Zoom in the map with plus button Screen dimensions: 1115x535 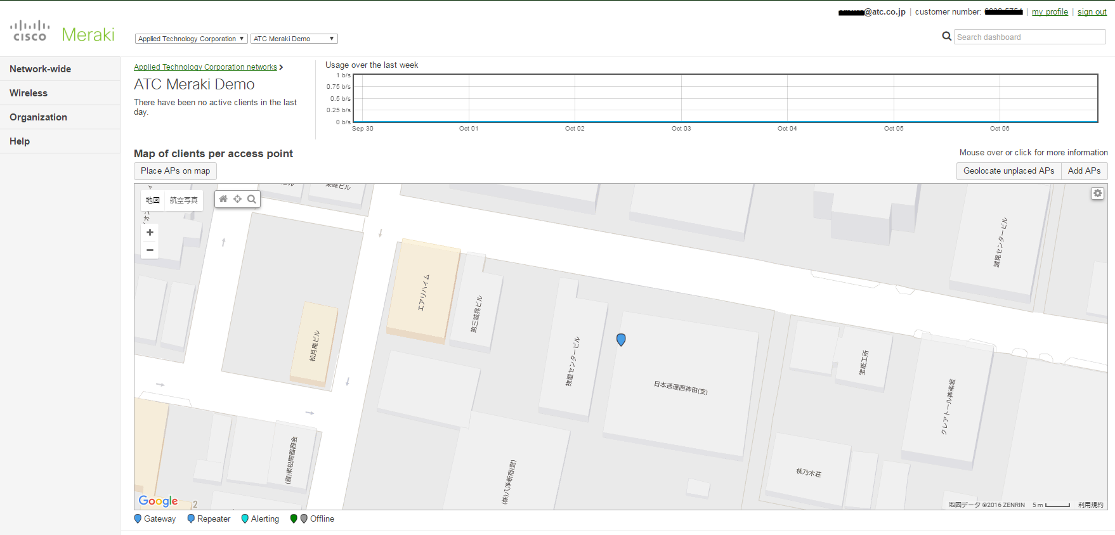(150, 233)
